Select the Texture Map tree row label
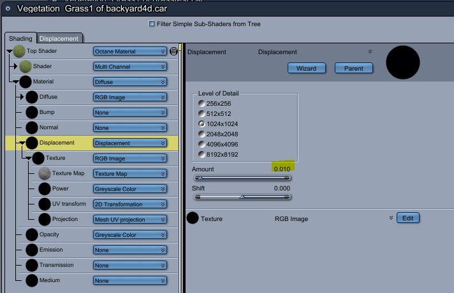Screen dimensions: 454x293 pos(68,173)
